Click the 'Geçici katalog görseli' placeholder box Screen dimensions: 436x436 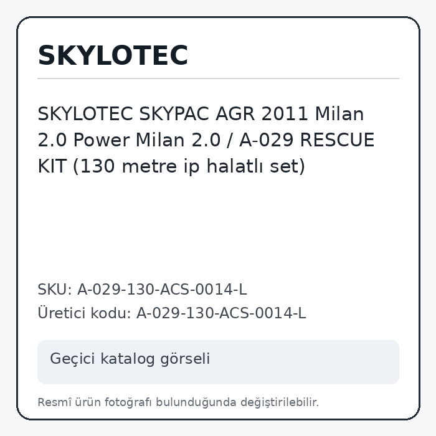click(218, 362)
